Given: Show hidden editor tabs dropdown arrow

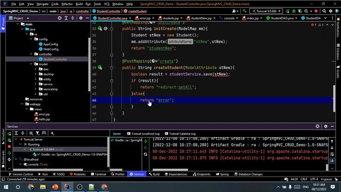Looking at the screenshot, I should click(326, 18).
